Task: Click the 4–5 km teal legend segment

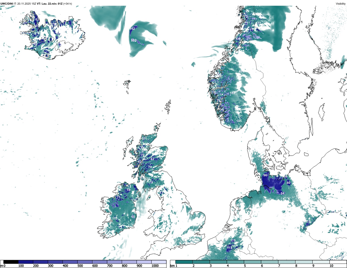Action: (x=236, y=262)
